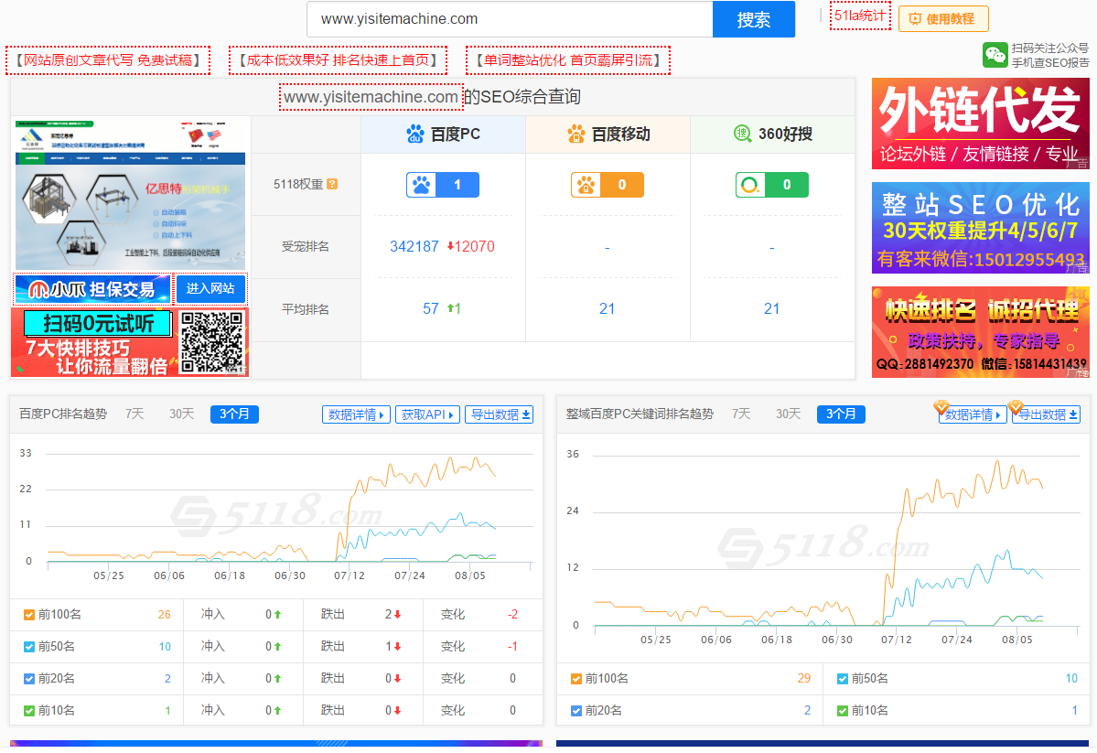1097x753 pixels.
Task: Click the 360 weight badge showing 0
Action: [771, 185]
